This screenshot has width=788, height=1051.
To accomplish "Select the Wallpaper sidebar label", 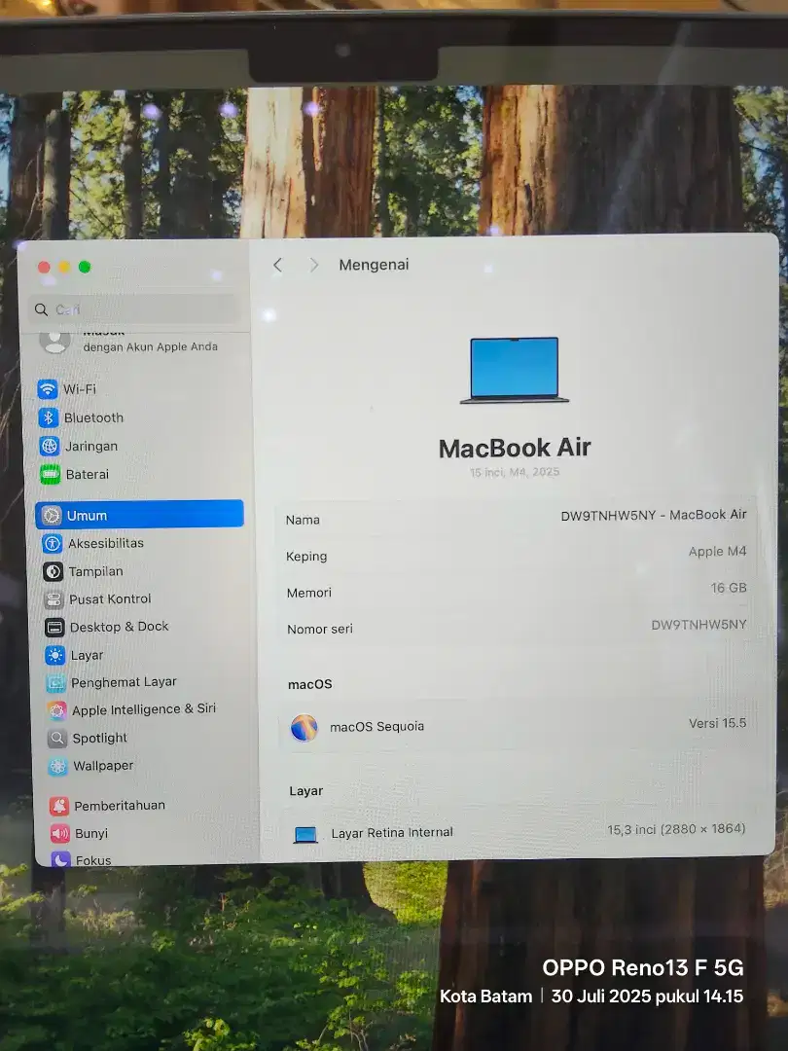I will click(103, 766).
